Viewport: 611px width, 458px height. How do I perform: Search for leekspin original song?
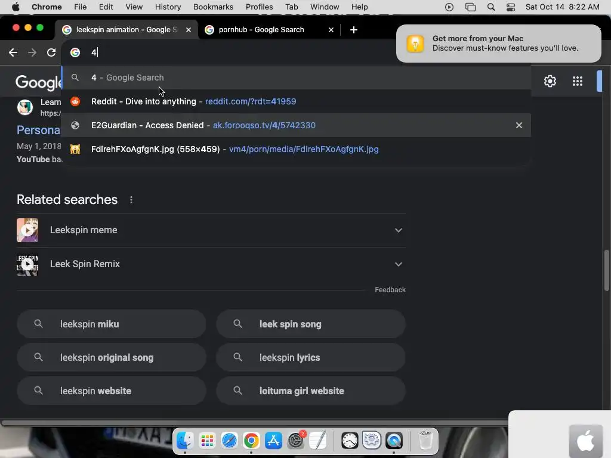tap(112, 358)
